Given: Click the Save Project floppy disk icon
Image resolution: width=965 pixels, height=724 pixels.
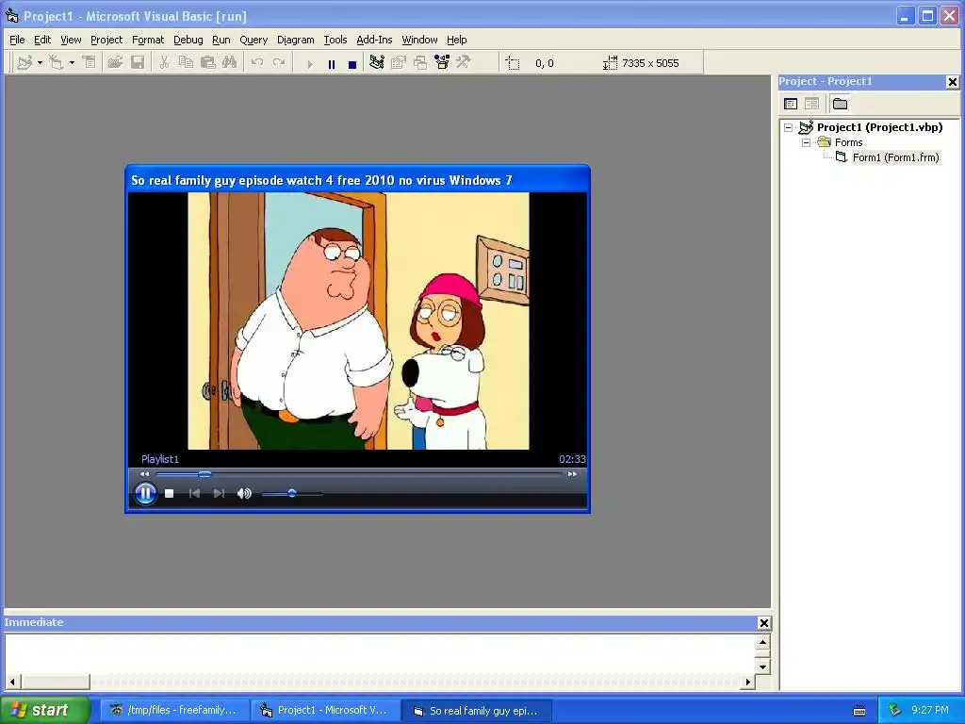Looking at the screenshot, I should tap(138, 63).
